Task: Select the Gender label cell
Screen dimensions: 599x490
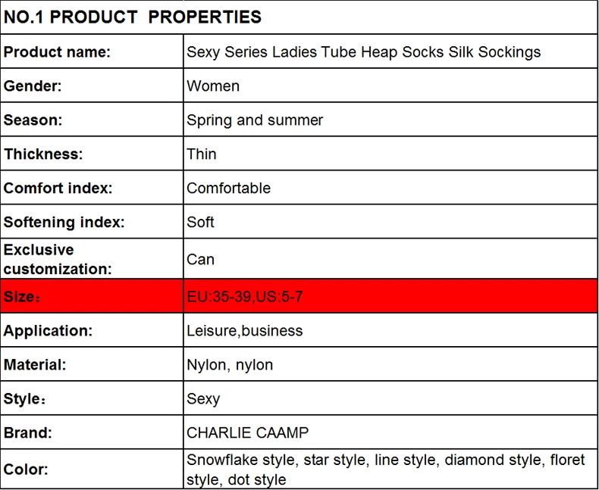Action: [x=92, y=86]
